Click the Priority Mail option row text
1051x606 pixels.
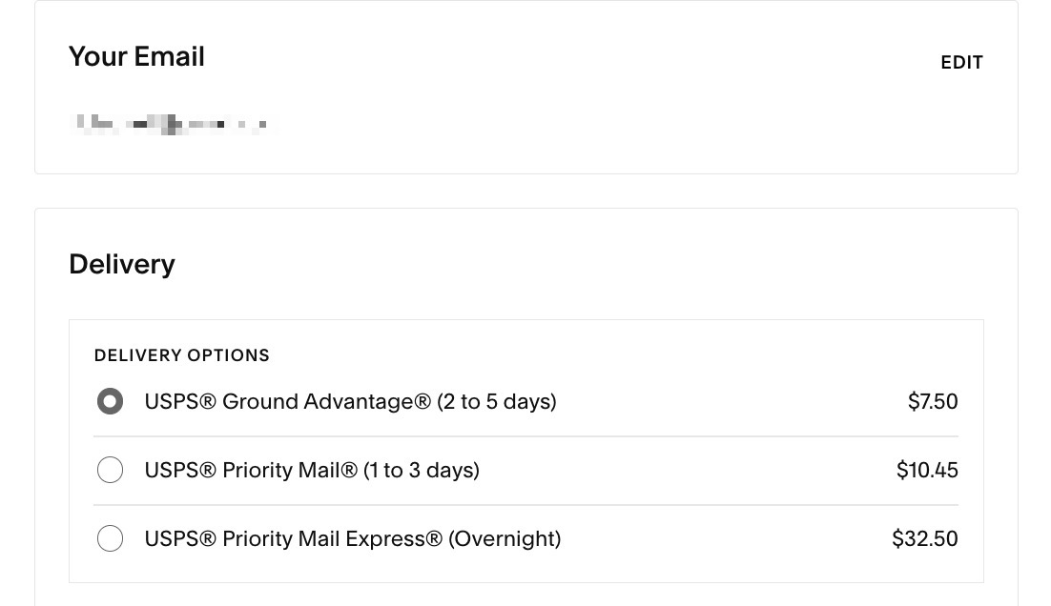(x=312, y=470)
